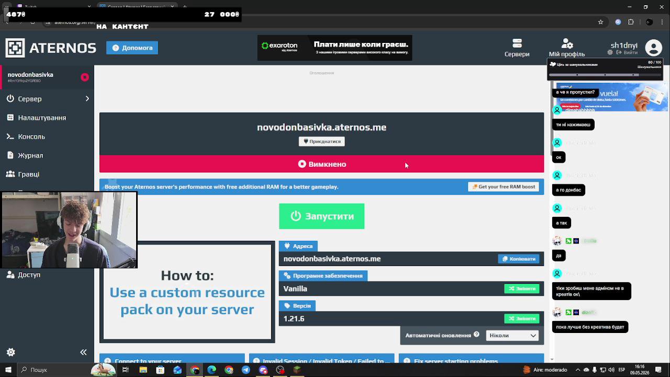The width and height of the screenshot is (670, 377).
Task: Open Connect to your server help link
Action: [x=172, y=359]
